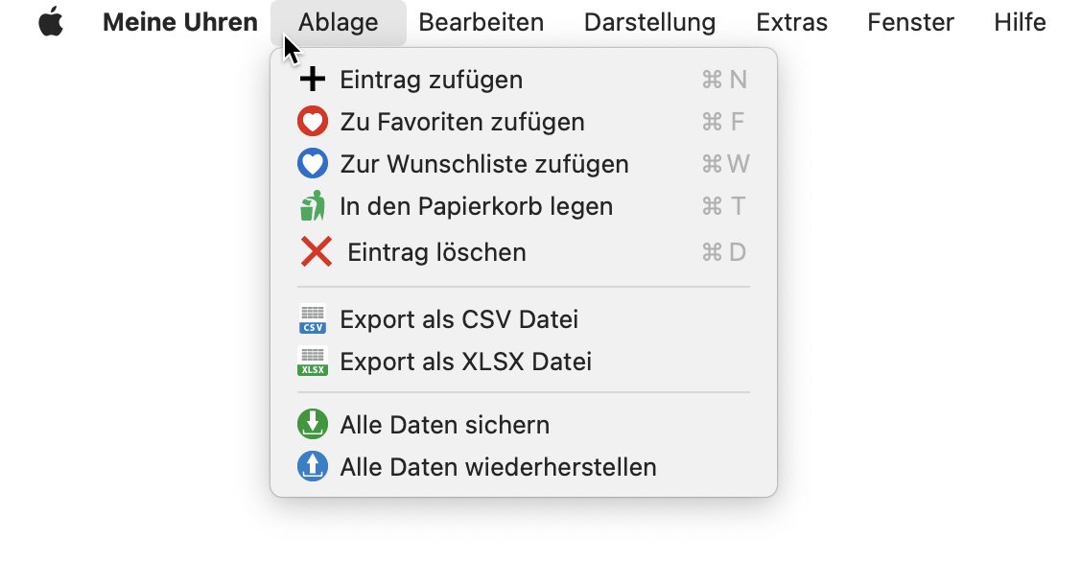
Task: Select Export als CSV Datei
Action: pos(524,319)
